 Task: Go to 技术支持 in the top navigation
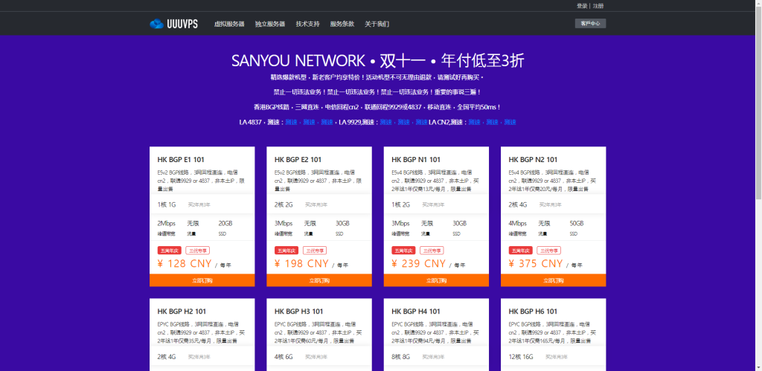307,24
